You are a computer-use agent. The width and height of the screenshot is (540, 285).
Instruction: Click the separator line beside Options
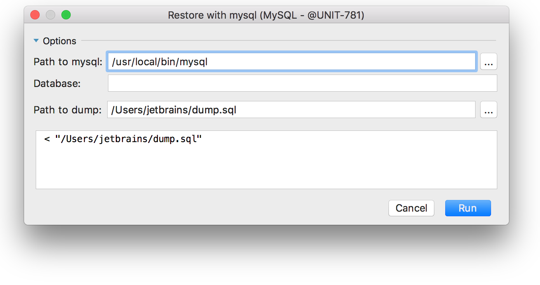pyautogui.click(x=287, y=40)
